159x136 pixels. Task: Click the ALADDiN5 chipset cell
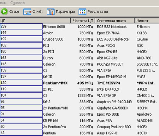pyautogui.click(x=145, y=120)
